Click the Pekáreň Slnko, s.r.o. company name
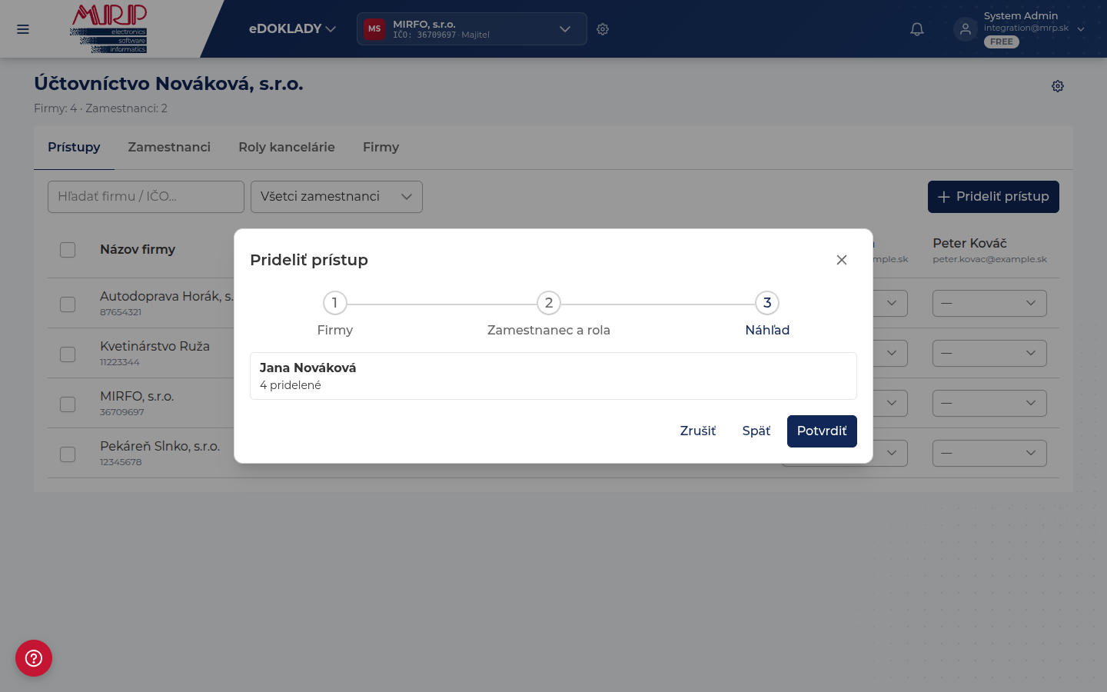Image resolution: width=1107 pixels, height=692 pixels. coord(160,446)
